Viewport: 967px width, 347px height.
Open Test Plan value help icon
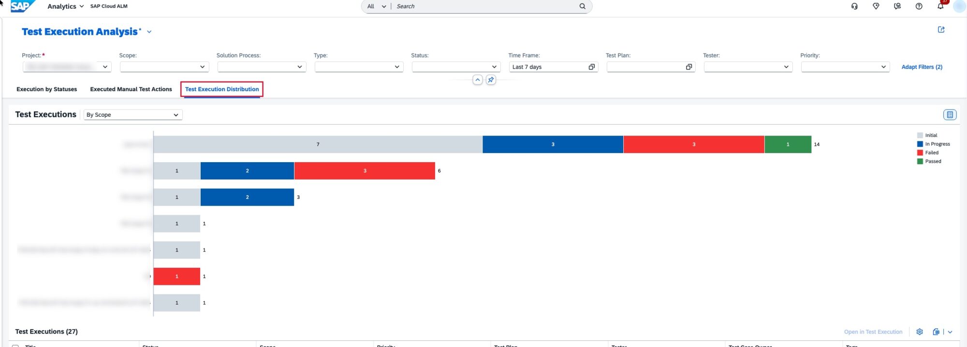point(689,67)
